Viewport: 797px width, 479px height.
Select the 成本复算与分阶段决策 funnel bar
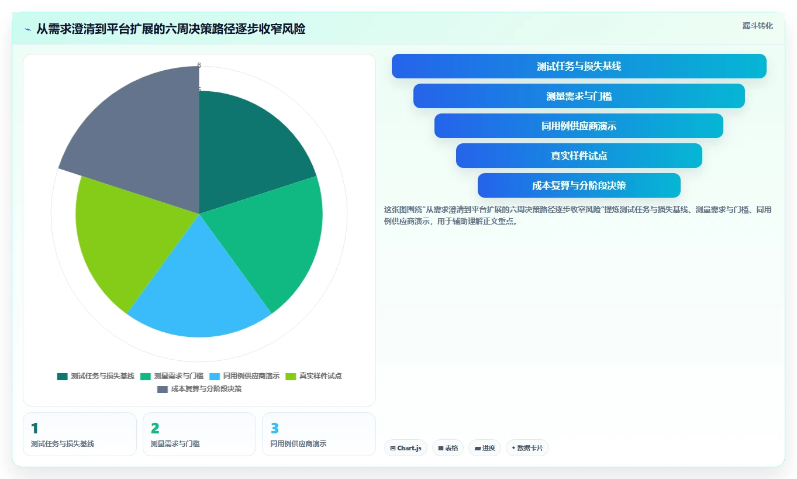click(579, 185)
